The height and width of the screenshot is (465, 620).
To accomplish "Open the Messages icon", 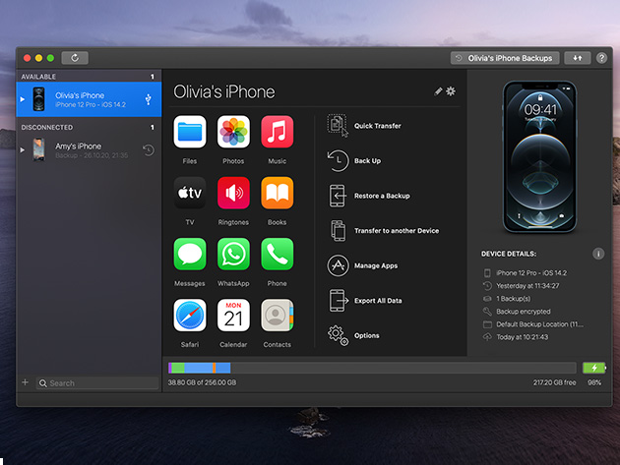I will tap(190, 254).
